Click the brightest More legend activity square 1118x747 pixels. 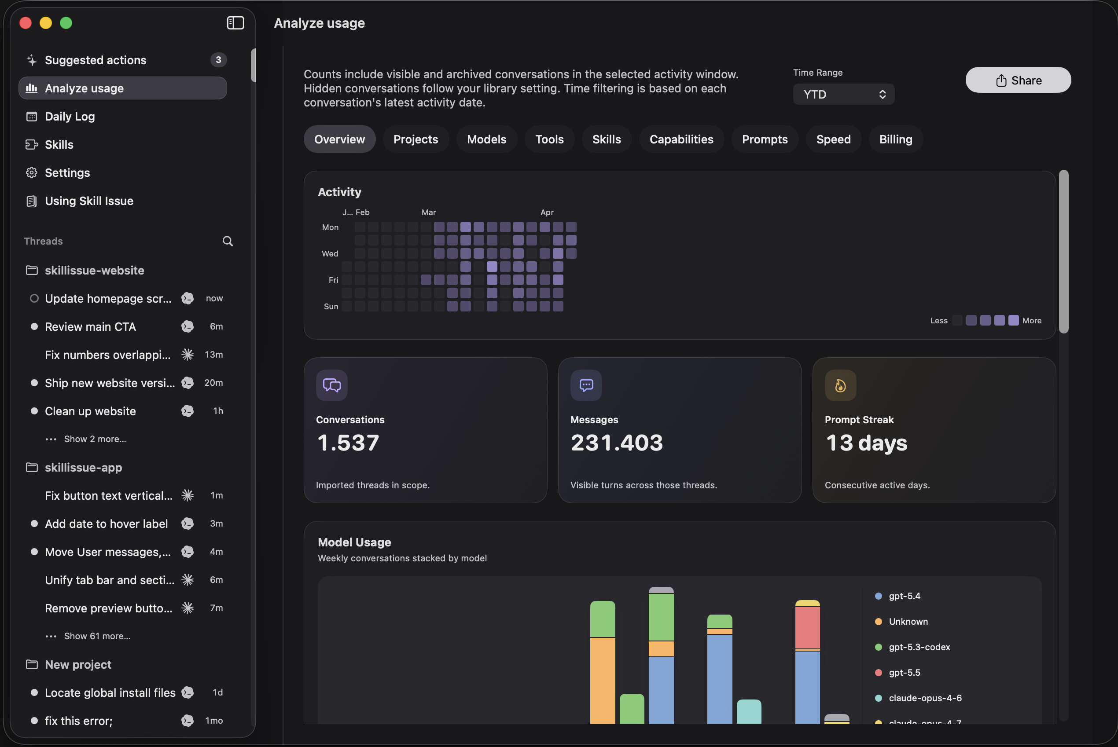(1014, 320)
